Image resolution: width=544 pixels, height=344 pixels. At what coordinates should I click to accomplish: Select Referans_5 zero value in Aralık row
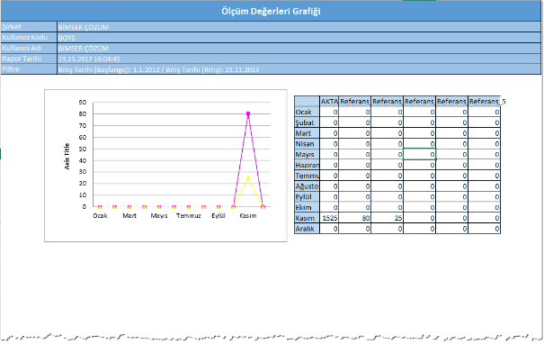pos(485,229)
